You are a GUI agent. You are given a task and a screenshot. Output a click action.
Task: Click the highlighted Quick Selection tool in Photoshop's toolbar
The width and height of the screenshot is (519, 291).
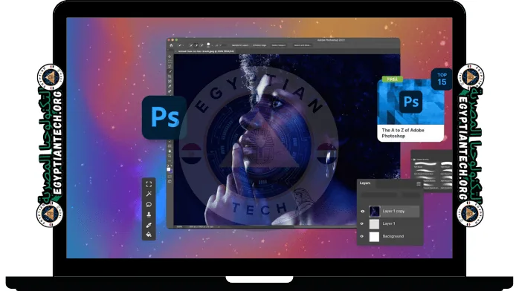click(170, 71)
